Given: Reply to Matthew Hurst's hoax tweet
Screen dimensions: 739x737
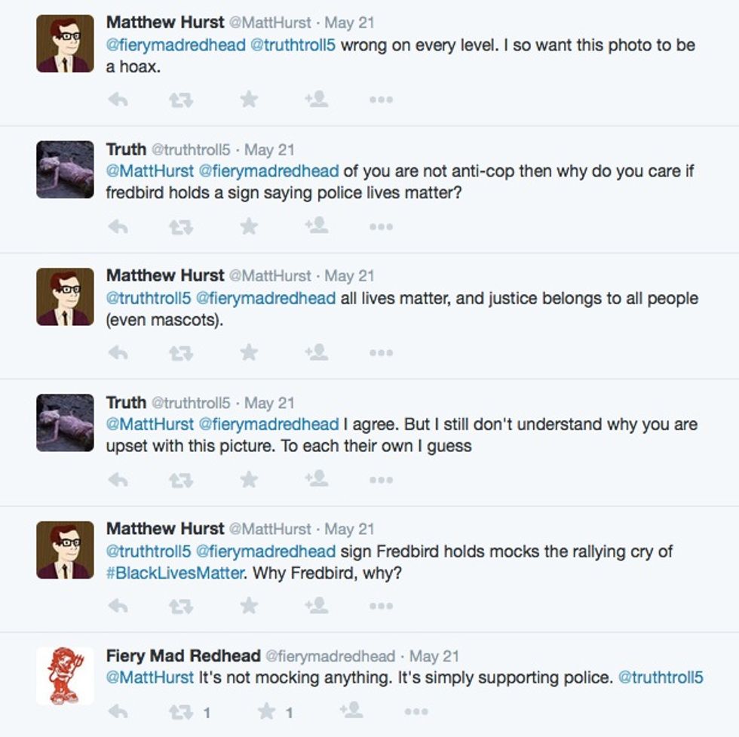Looking at the screenshot, I should pos(118,99).
